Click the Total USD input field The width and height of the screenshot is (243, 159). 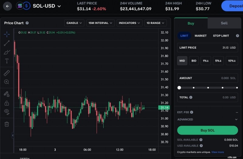click(207, 97)
